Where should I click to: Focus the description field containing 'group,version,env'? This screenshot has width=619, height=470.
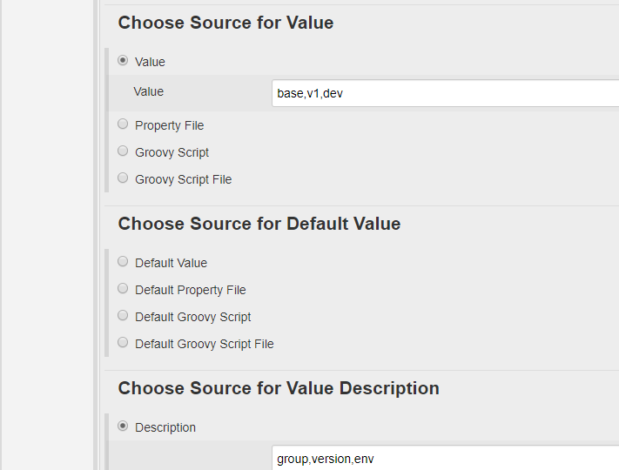pos(445,459)
